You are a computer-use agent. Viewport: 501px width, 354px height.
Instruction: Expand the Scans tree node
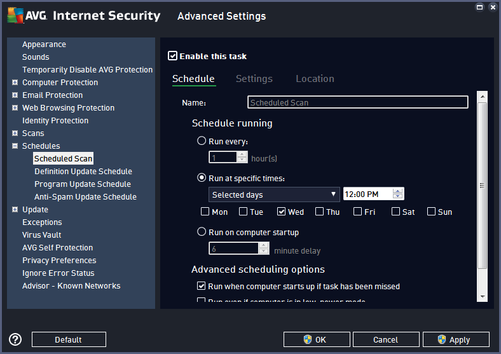point(15,133)
